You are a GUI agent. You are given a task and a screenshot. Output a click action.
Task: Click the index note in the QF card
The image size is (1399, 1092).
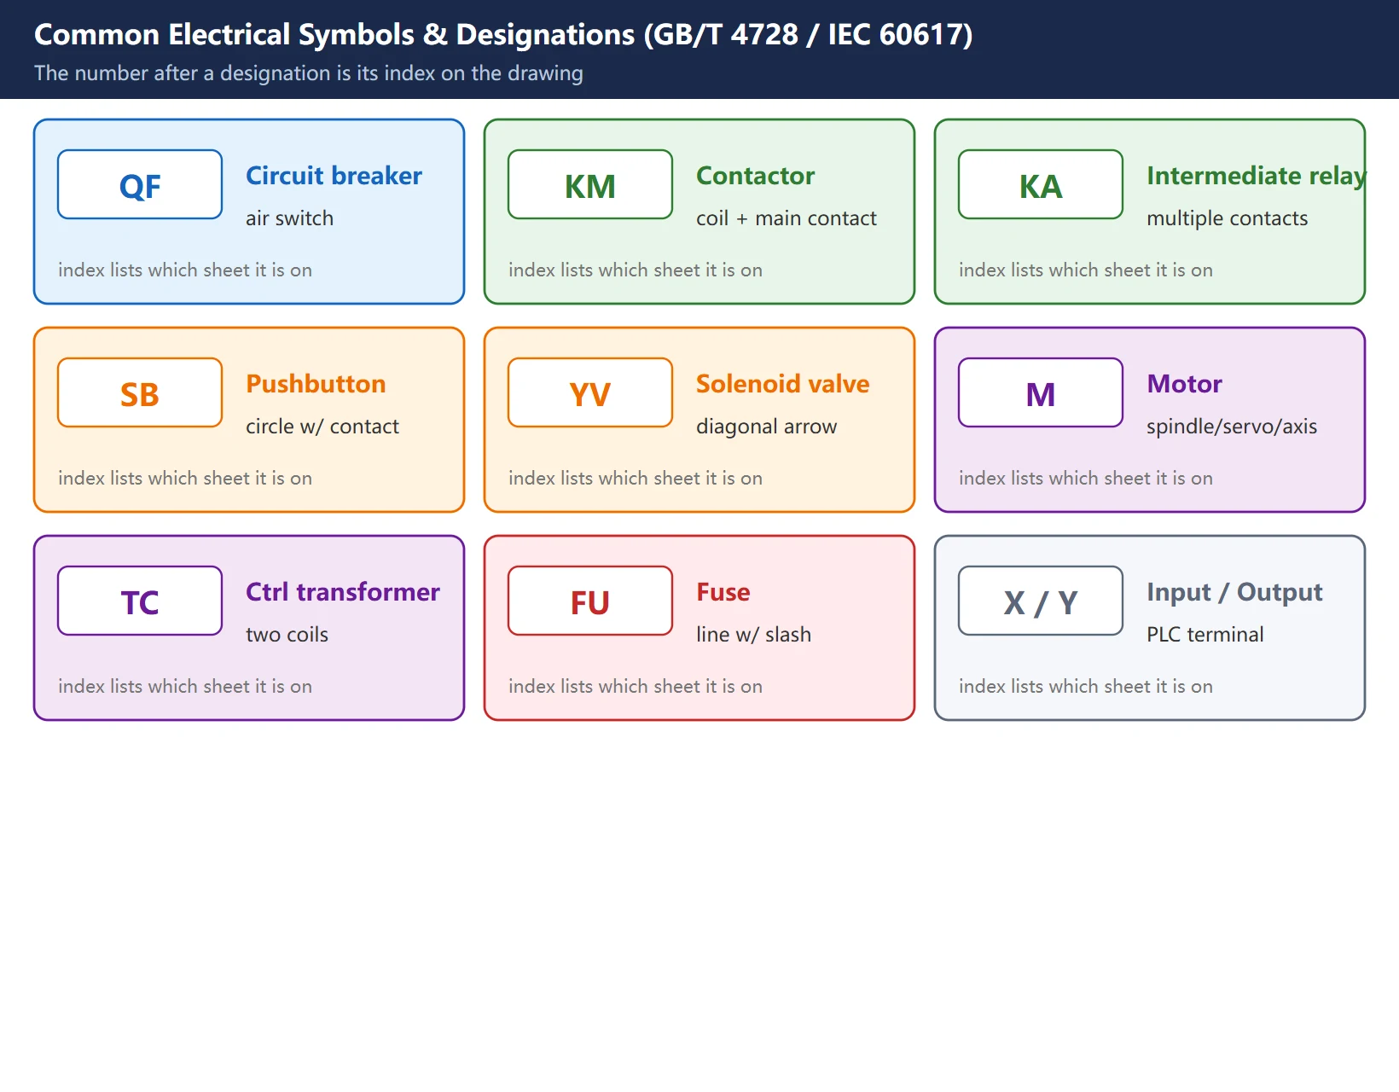coord(185,270)
